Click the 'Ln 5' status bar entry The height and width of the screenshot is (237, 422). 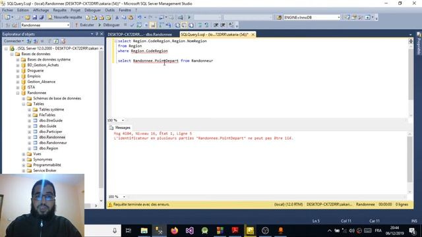pos(316,221)
